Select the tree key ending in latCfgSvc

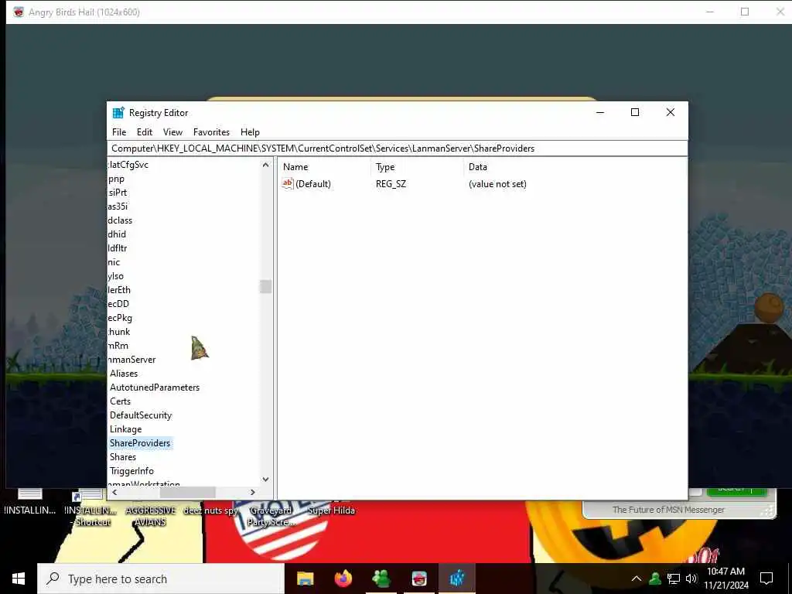[128, 165]
